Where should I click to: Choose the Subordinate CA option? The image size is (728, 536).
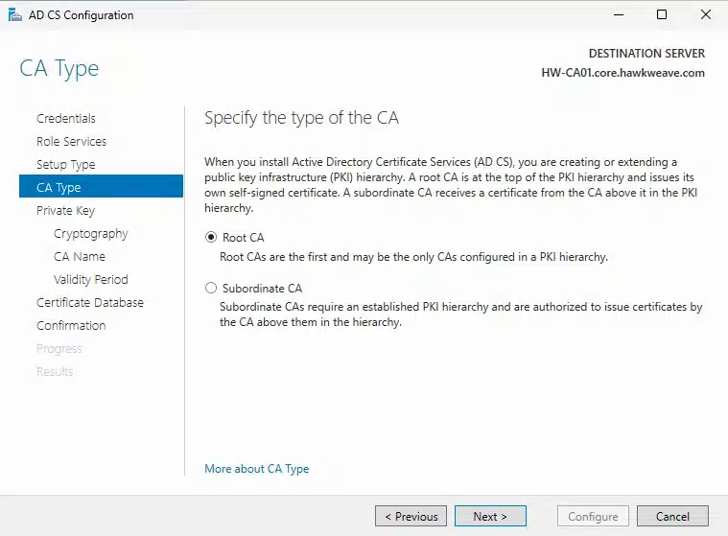tap(211, 288)
